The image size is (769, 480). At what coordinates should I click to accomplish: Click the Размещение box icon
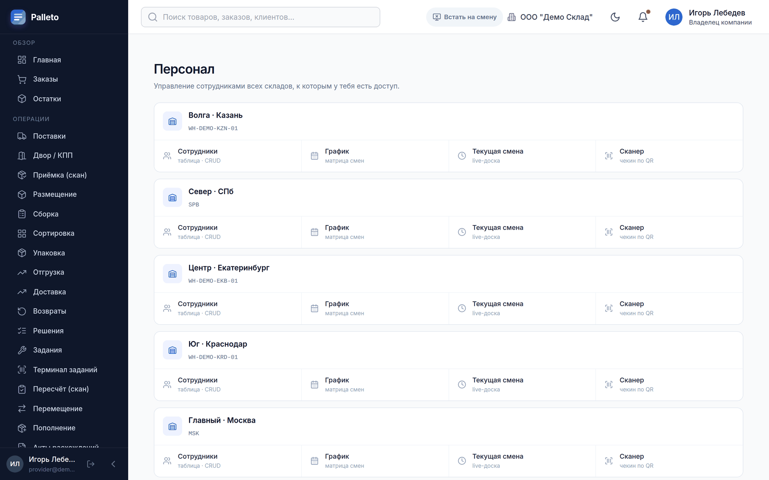(22, 194)
